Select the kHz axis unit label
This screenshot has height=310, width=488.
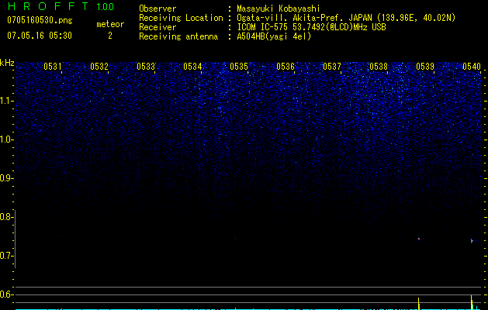tap(7, 63)
